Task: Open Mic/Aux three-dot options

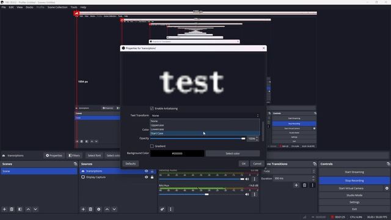Action: point(254,194)
